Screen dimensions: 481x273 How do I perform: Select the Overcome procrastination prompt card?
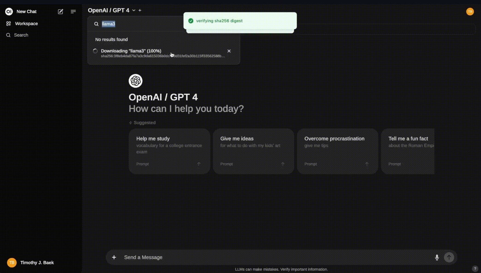[337, 151]
